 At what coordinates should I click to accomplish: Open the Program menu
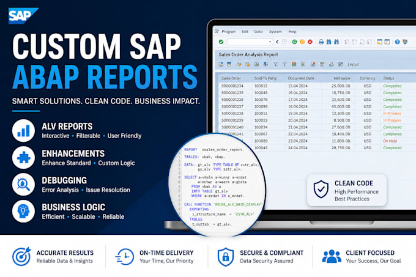coord(228,32)
